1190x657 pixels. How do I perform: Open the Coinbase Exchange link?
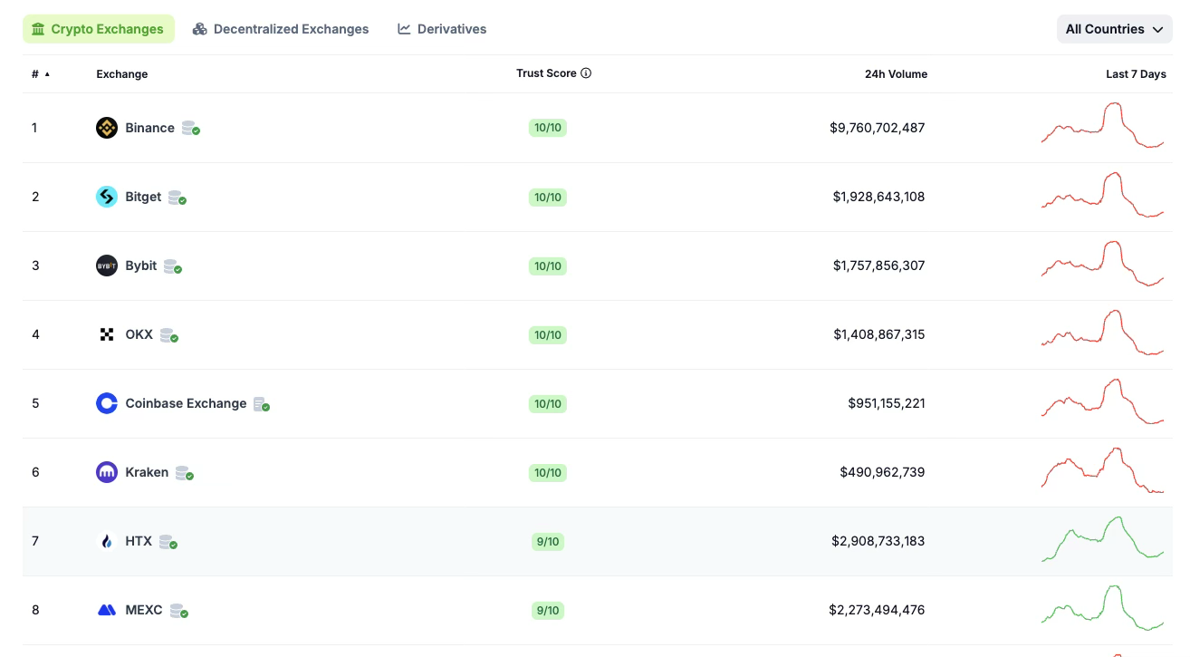click(x=186, y=403)
